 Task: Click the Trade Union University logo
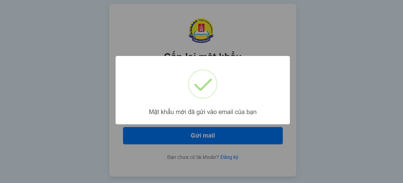point(201,30)
